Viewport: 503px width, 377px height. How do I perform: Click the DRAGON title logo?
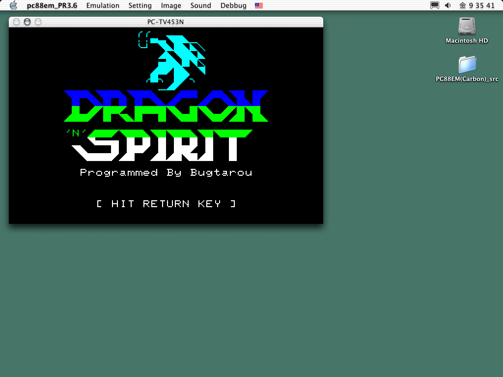[166, 106]
